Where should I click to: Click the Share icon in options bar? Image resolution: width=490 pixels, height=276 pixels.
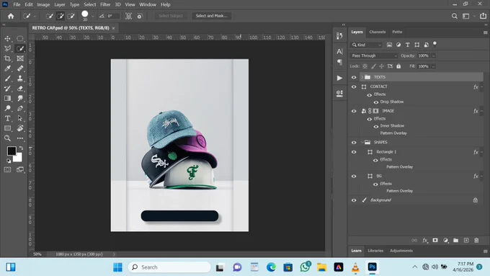coord(483,16)
